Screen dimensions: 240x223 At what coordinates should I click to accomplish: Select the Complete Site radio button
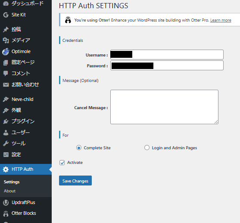[x=79, y=148]
